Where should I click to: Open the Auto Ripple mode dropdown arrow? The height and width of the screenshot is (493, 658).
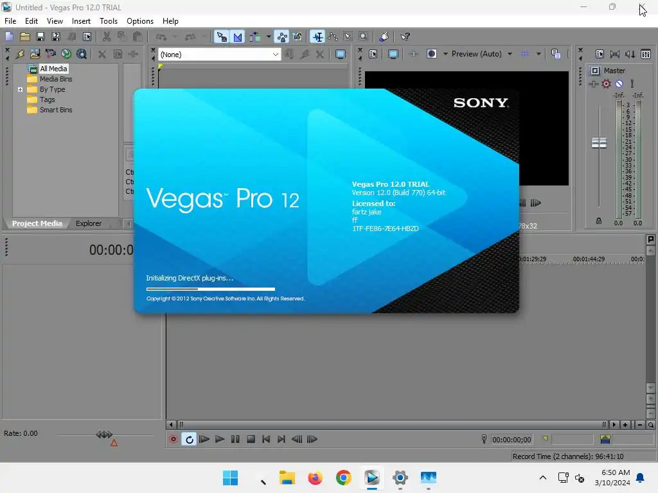[x=269, y=37]
